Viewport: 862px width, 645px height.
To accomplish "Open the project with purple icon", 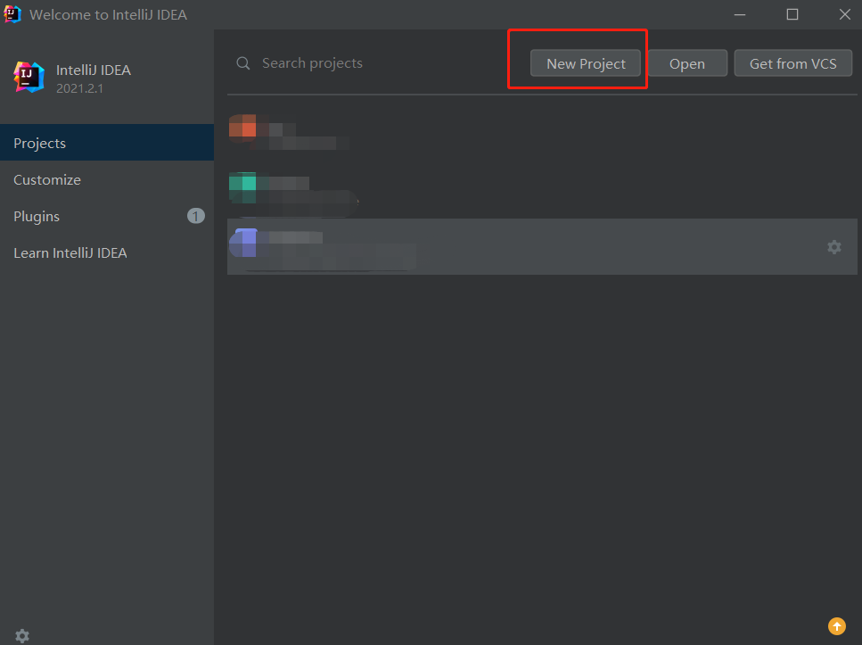I will pos(542,246).
